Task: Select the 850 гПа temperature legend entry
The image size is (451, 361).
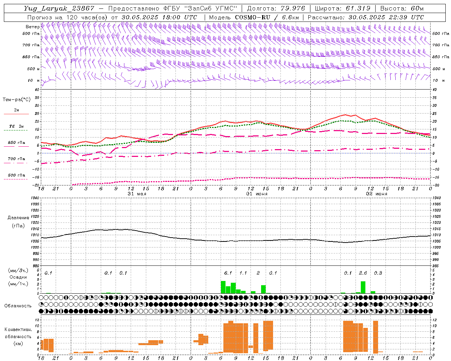Action: click(17, 143)
